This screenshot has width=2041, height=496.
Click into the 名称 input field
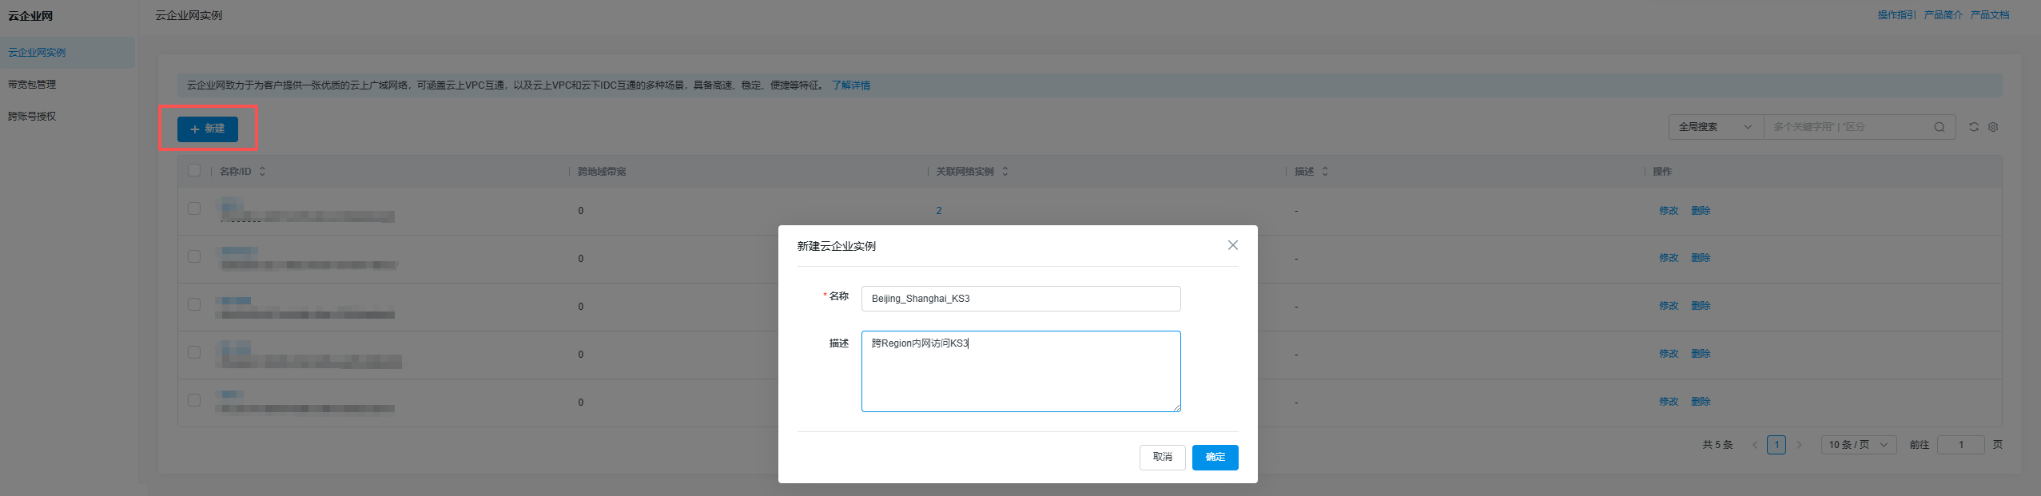pos(1020,299)
